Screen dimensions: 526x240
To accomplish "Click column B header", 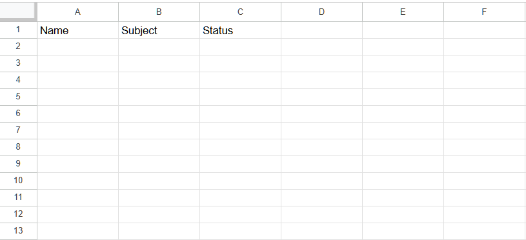I will [159, 12].
